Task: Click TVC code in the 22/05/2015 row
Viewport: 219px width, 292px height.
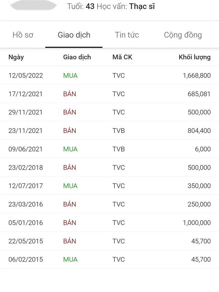Action: tap(118, 241)
